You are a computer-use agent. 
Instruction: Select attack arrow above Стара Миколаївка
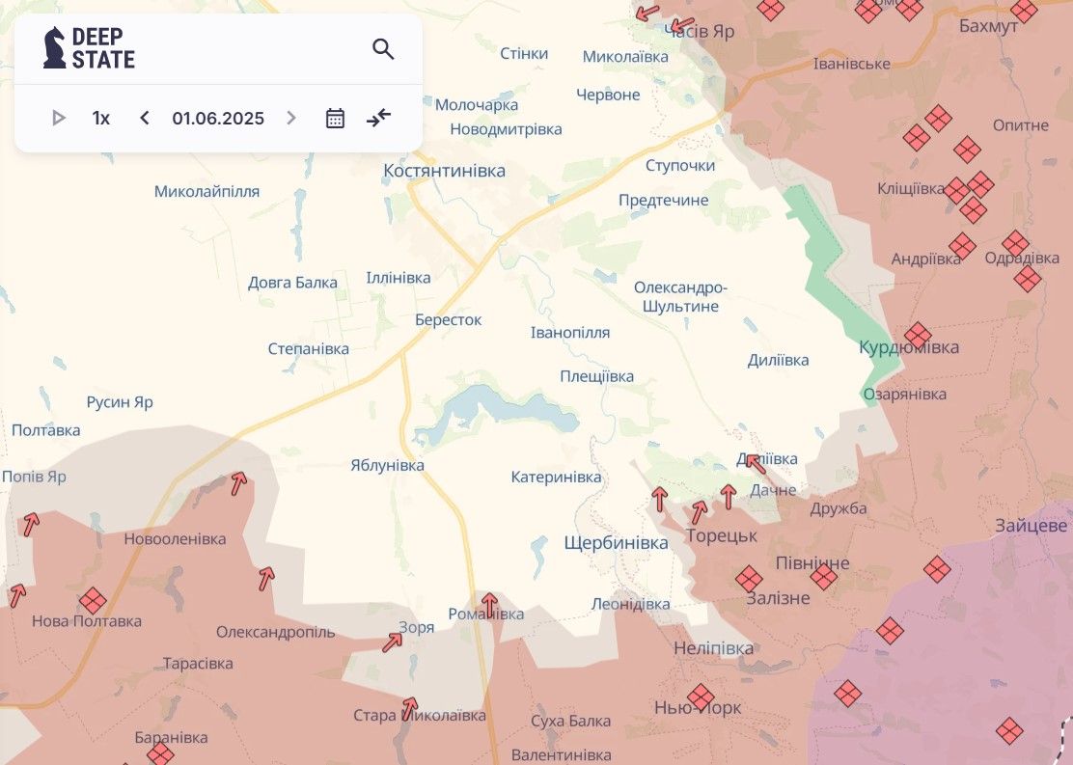pyautogui.click(x=410, y=707)
